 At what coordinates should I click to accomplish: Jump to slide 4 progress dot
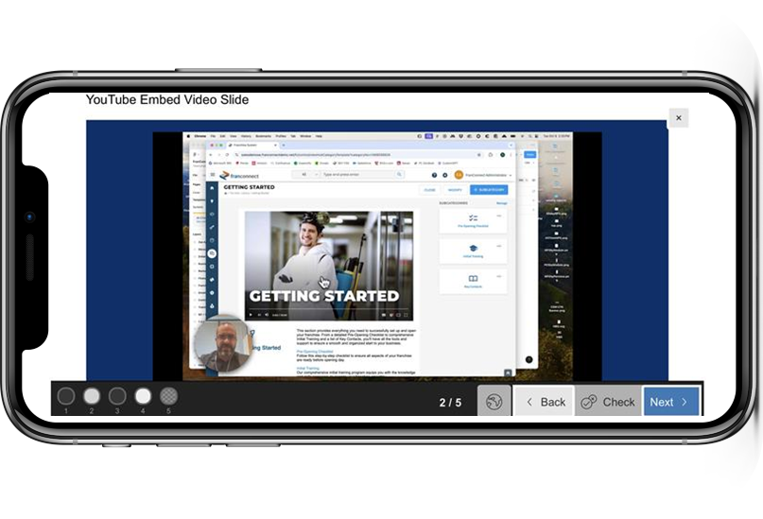click(x=143, y=396)
